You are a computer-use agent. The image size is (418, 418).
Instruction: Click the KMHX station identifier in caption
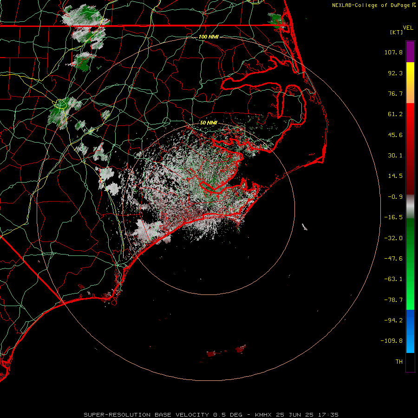(263, 415)
